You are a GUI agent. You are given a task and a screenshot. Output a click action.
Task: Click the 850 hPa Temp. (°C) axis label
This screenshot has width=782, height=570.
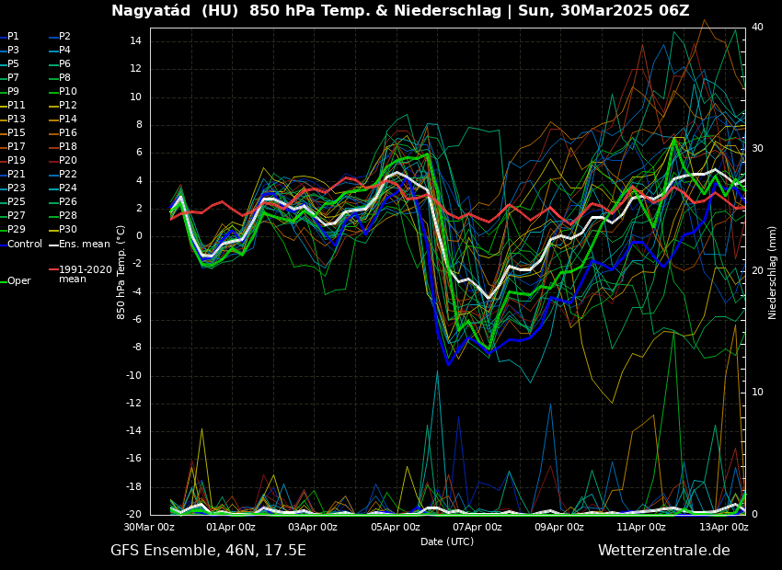pos(121,272)
